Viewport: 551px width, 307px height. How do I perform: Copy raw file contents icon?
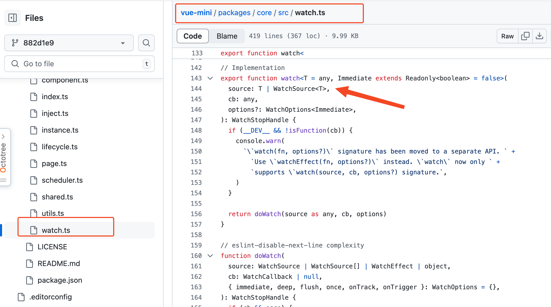(x=525, y=36)
